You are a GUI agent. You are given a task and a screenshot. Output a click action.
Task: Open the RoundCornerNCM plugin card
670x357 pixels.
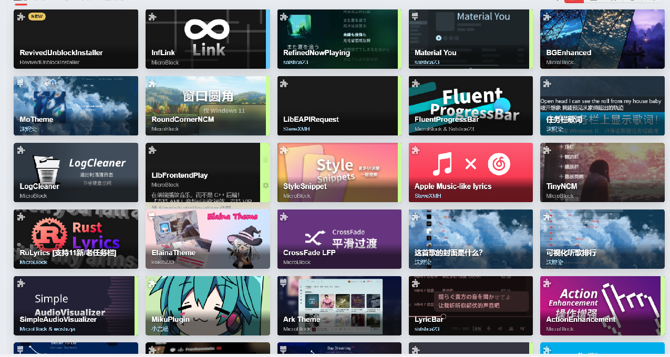(x=208, y=106)
